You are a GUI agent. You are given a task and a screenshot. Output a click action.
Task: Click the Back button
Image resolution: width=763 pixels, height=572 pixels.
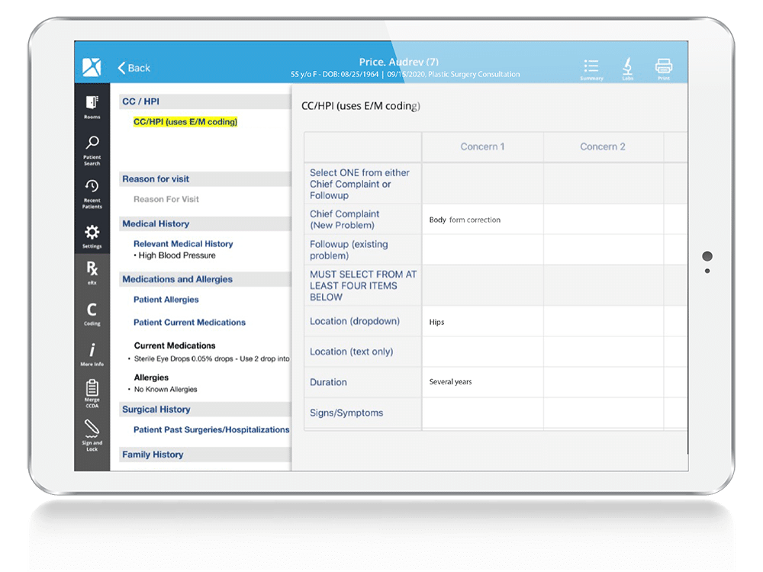(134, 68)
